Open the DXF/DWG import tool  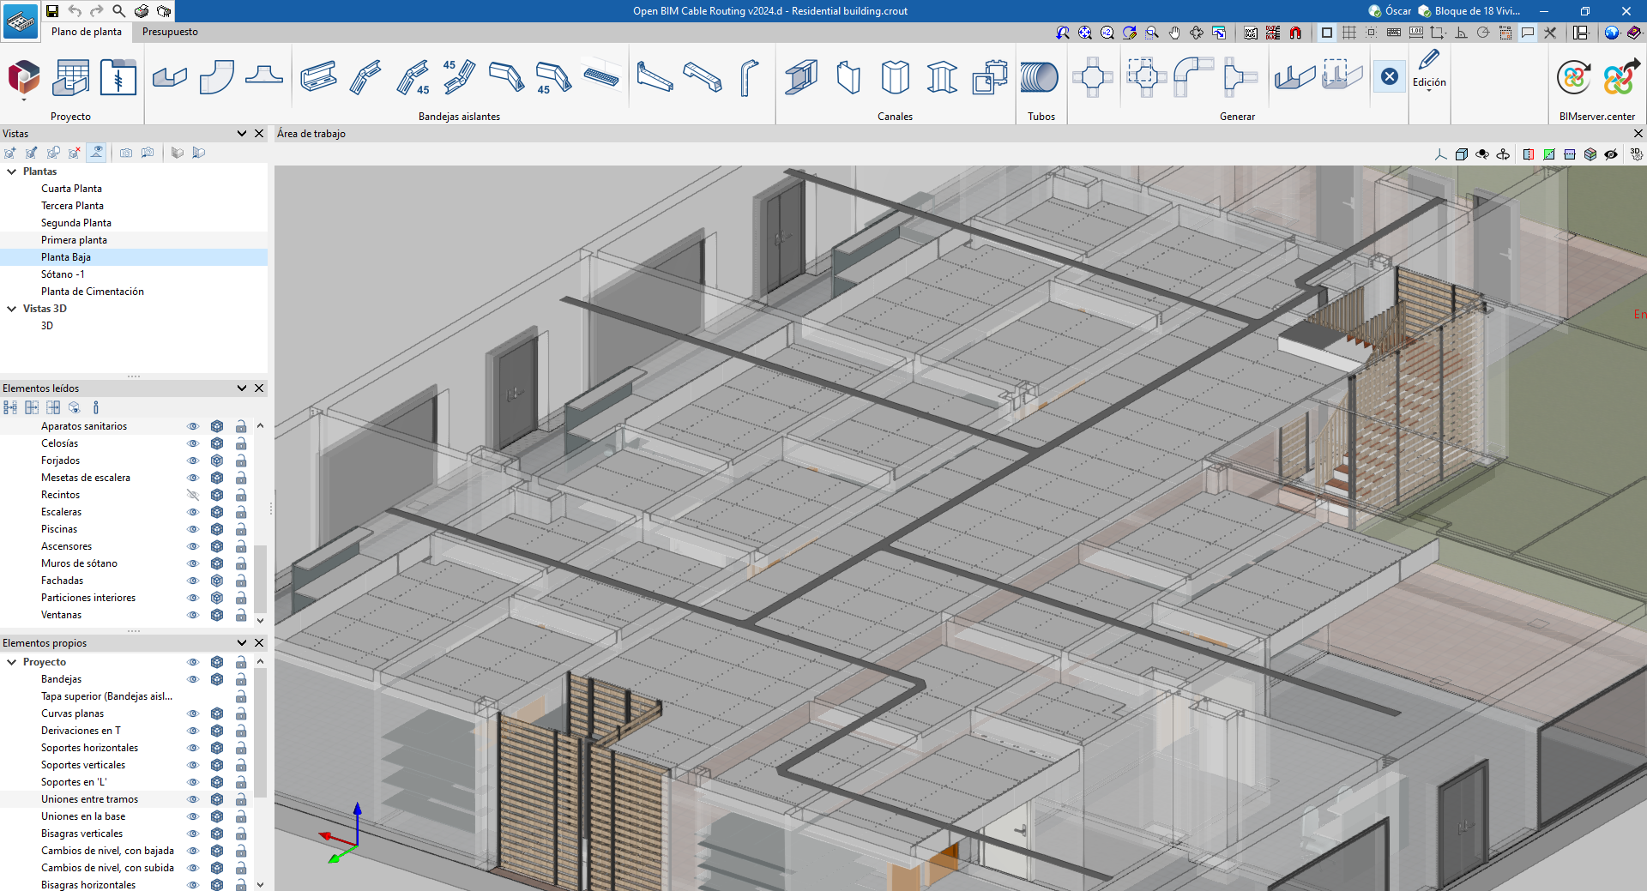tap(1251, 33)
